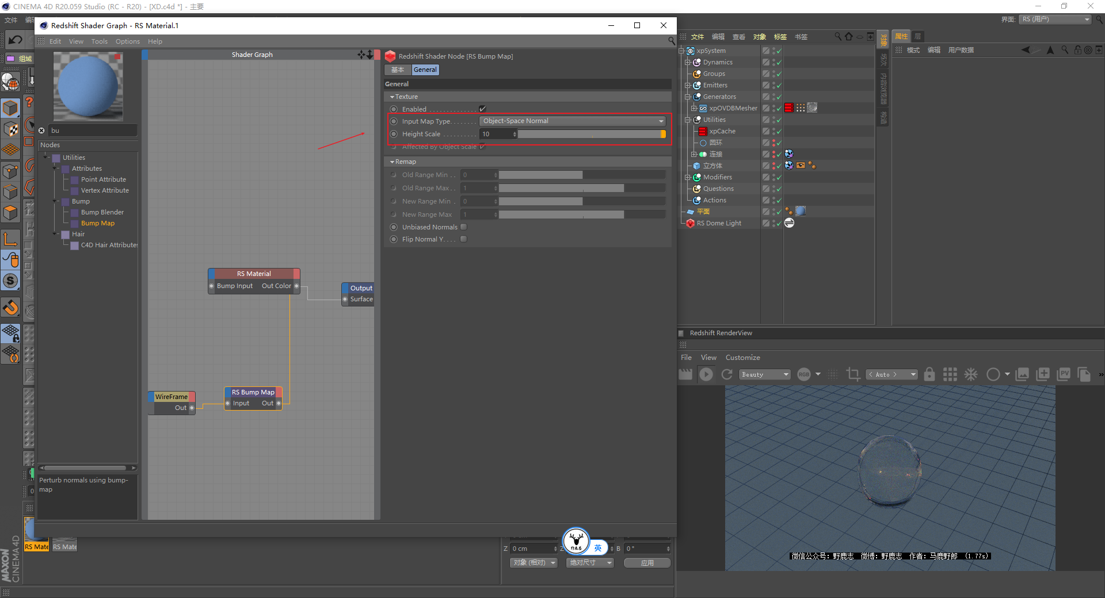Open the Options menu in the Shader Graph window
Screen dimensions: 1105x598
point(128,41)
